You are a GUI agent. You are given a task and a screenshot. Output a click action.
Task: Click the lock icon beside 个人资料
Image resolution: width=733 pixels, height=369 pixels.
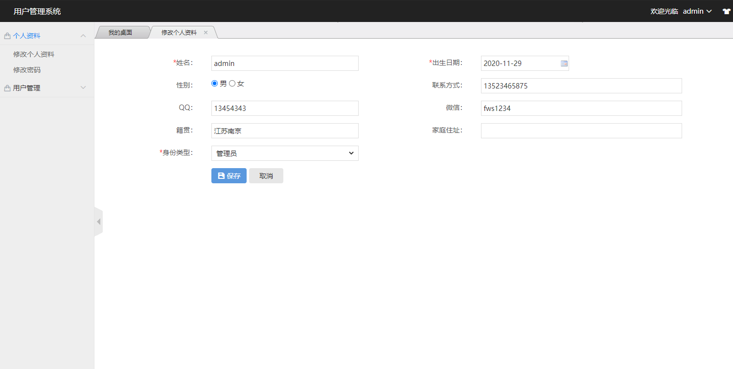coord(7,36)
